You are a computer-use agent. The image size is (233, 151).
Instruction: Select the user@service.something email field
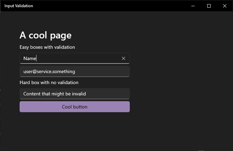tap(75, 71)
